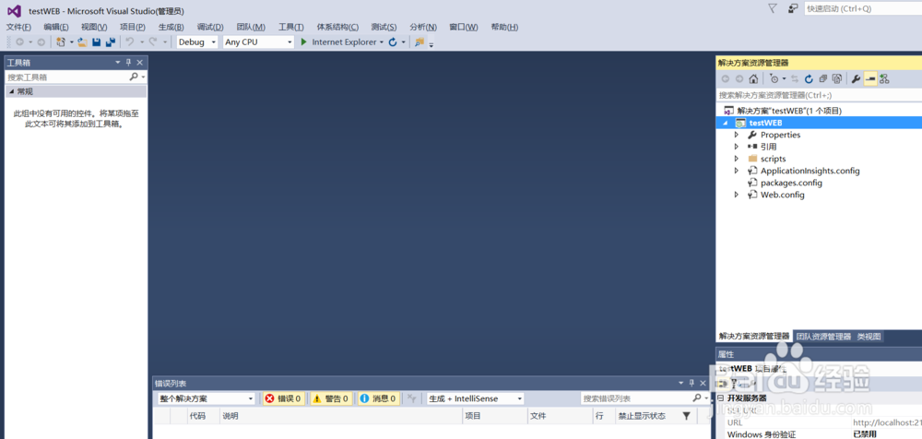Sort error list by the 项目 column header
The height and width of the screenshot is (439, 922).
coord(495,416)
